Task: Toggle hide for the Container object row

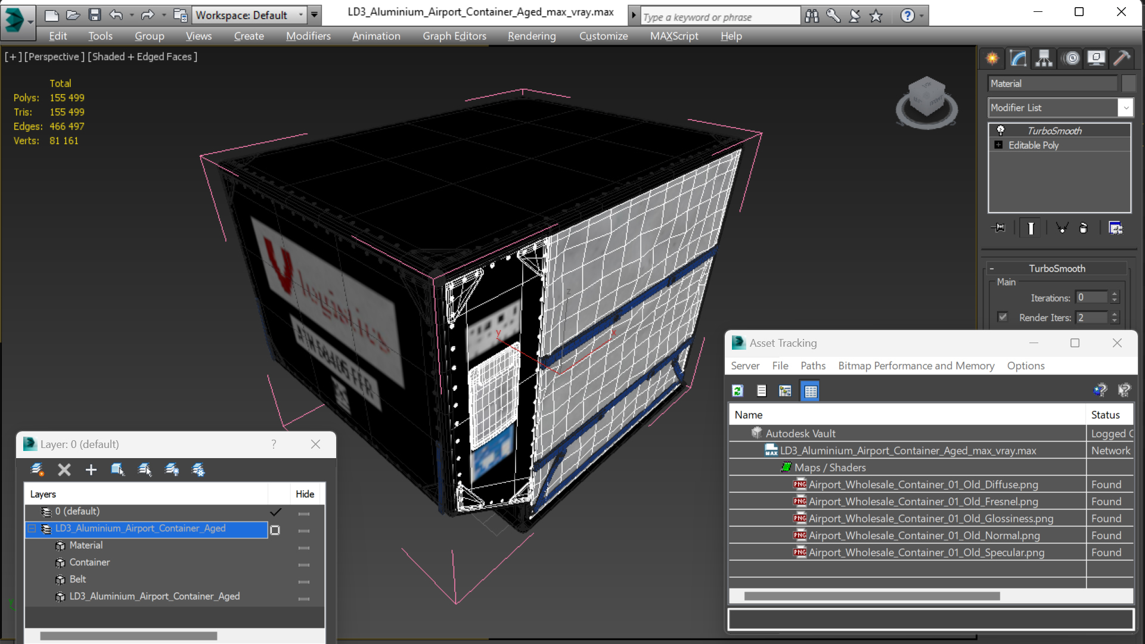Action: coord(304,564)
